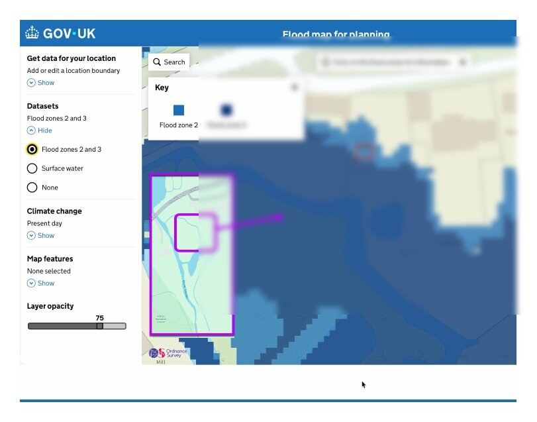The image size is (537, 422).
Task: Select Flood zones 2 and 3 radio
Action: [x=32, y=149]
